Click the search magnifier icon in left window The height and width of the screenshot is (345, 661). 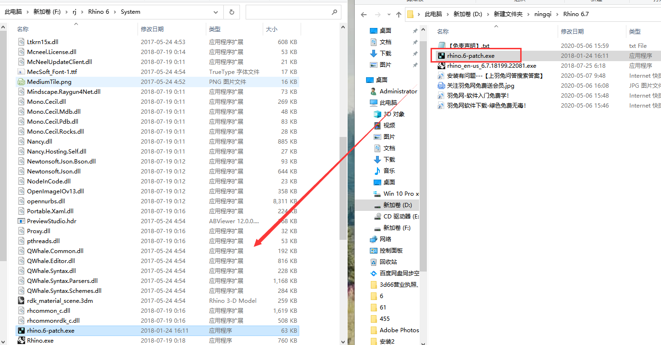point(334,12)
